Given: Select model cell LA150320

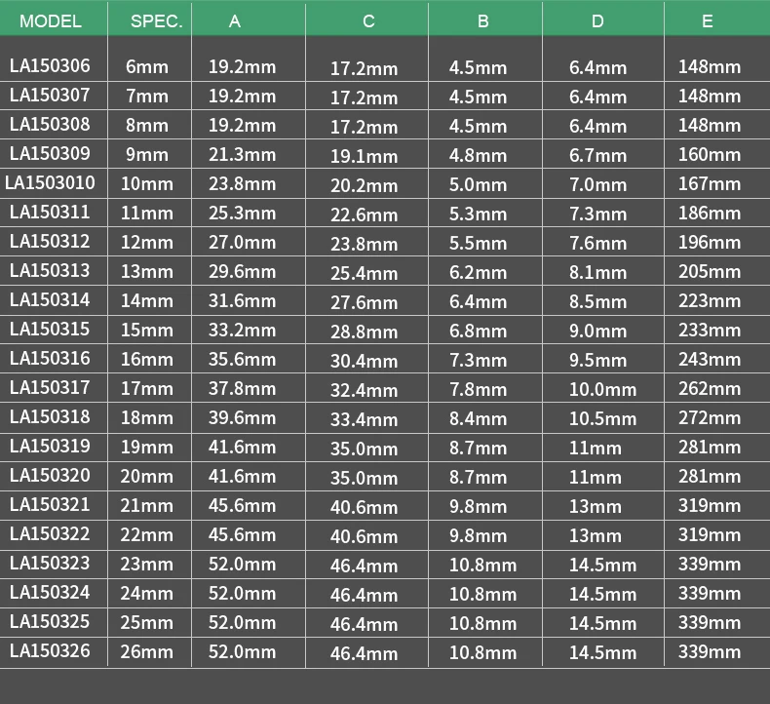Looking at the screenshot, I should pyautogui.click(x=50, y=476).
